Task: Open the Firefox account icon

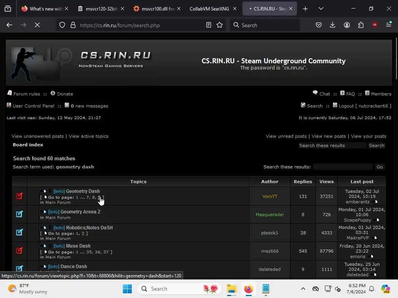Action: (347, 25)
